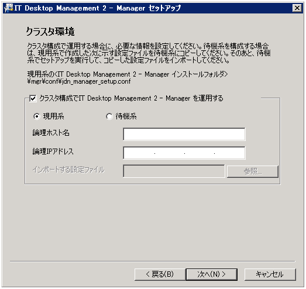Click the 参照... browse button

(x=253, y=171)
